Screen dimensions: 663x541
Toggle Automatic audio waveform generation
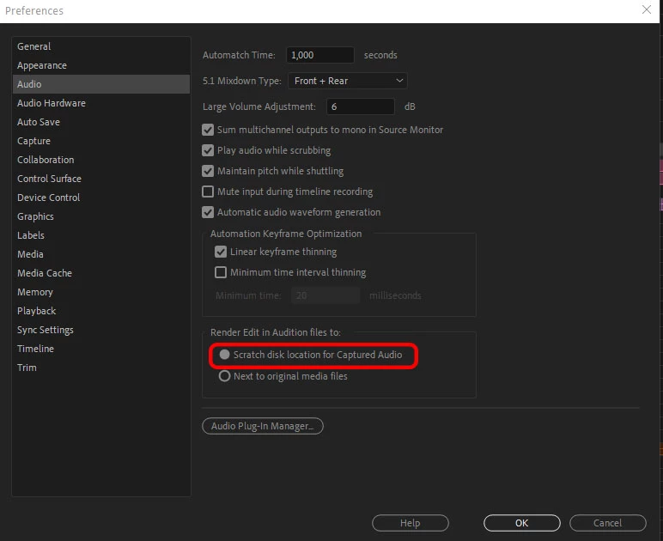click(x=208, y=212)
